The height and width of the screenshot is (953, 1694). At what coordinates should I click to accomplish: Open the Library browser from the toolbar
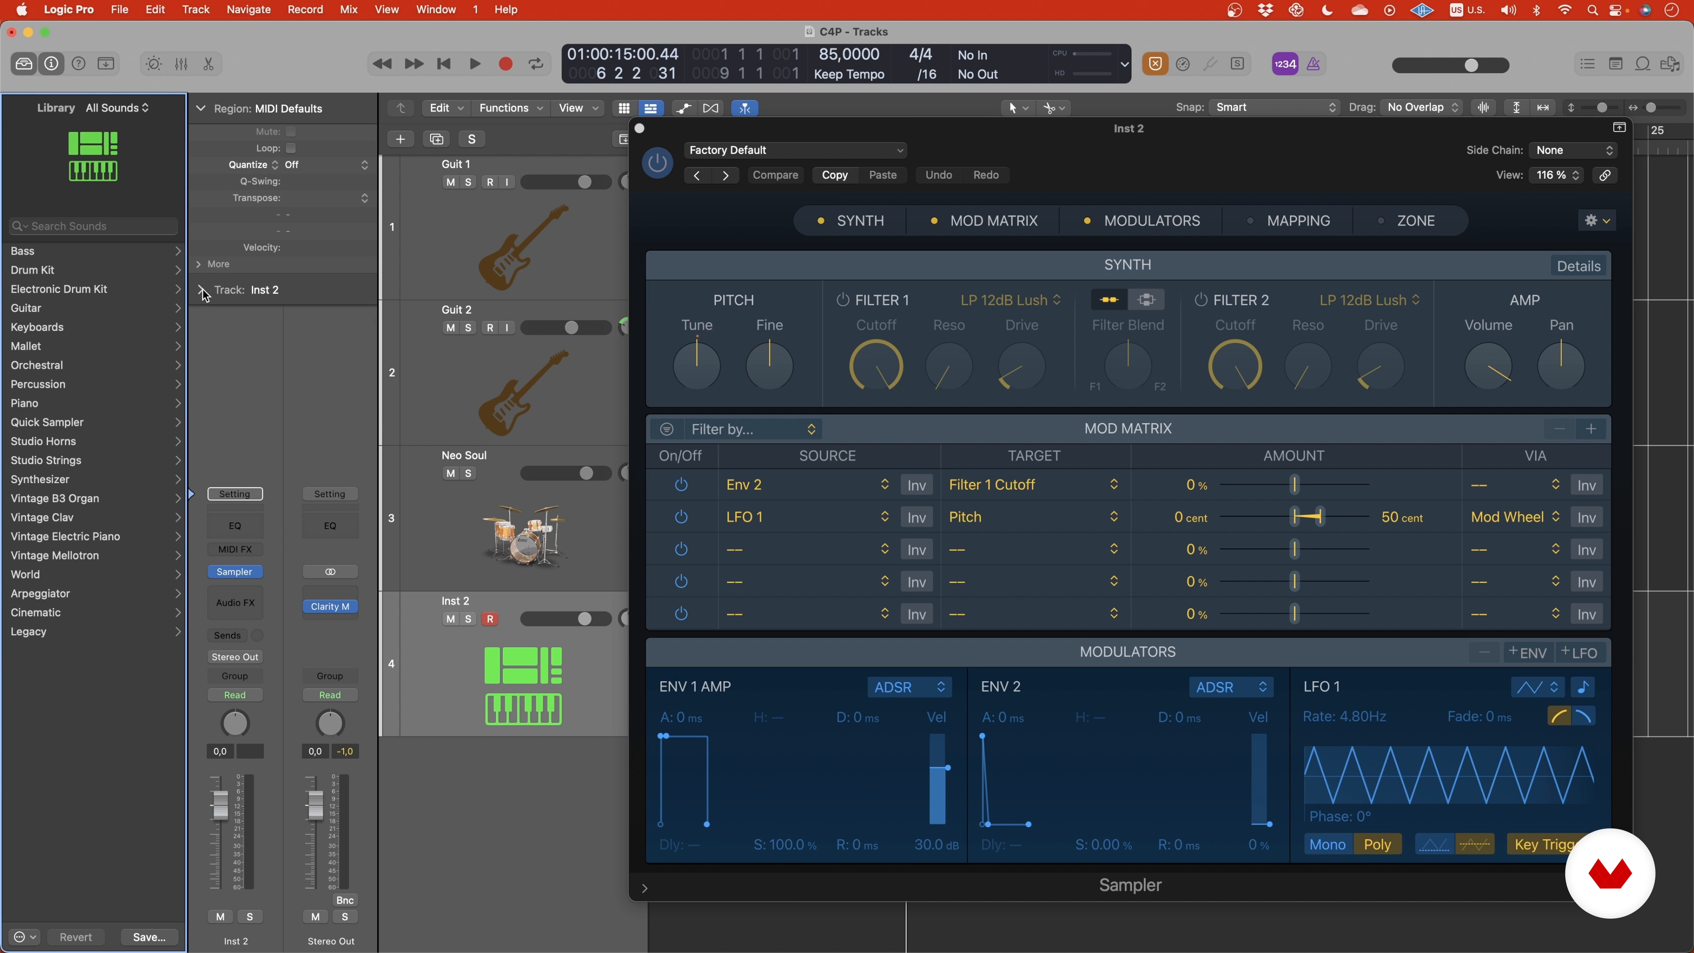coord(24,64)
